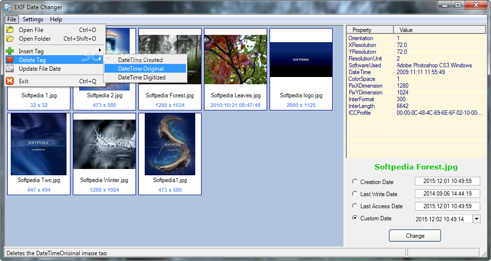491x261 pixels.
Task: Click the Change button
Action: pyautogui.click(x=415, y=236)
